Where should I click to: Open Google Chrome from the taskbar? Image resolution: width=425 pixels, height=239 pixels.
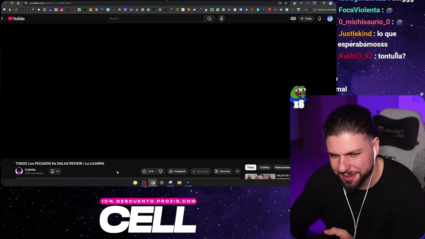point(153,183)
